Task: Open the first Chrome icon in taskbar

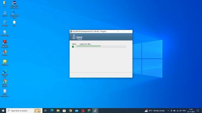Action: click(x=70, y=110)
